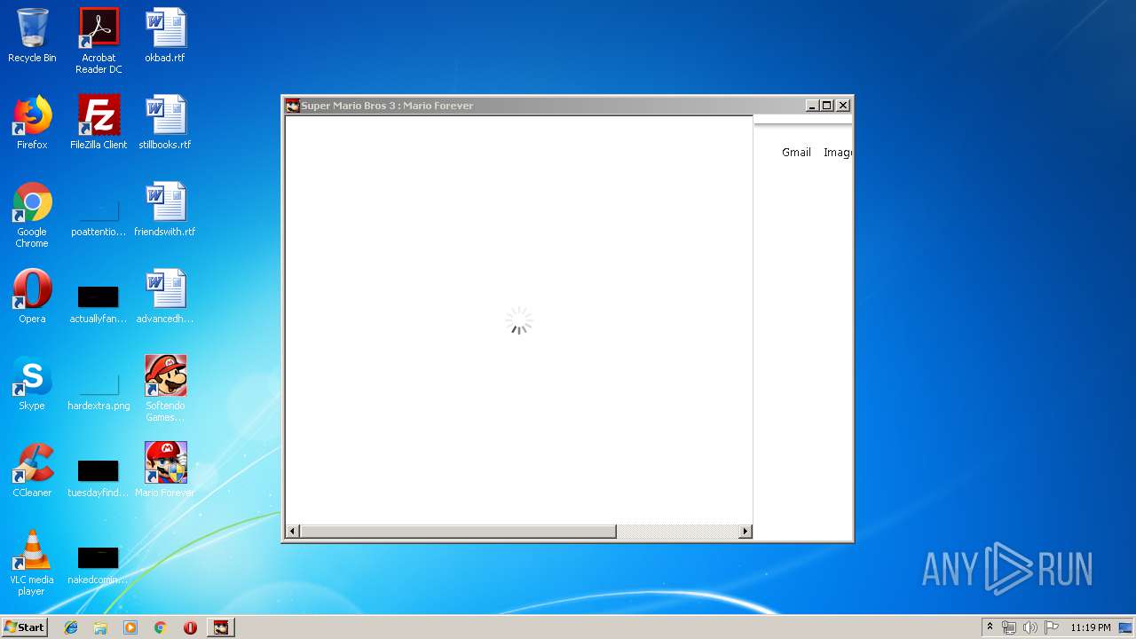This screenshot has width=1136, height=639.
Task: Minimize the Mario Forever window
Action: 811,106
